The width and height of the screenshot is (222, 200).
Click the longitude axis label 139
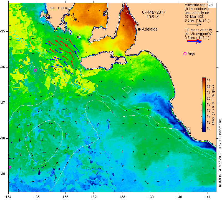tap(151, 197)
